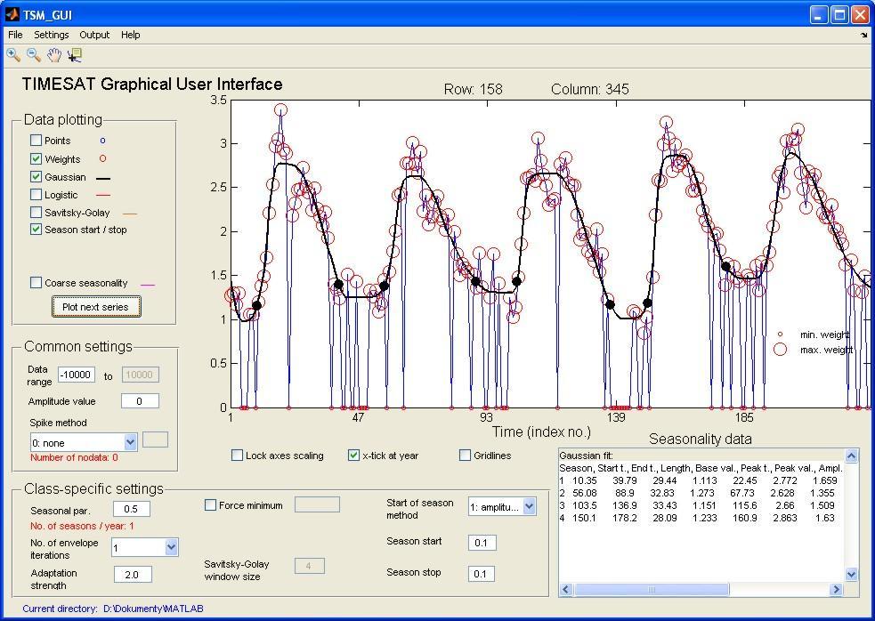Select the Zoom In tool
The width and height of the screenshot is (875, 621).
(13, 54)
